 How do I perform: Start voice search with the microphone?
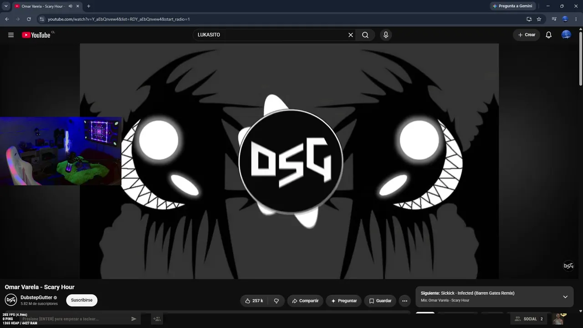click(386, 35)
